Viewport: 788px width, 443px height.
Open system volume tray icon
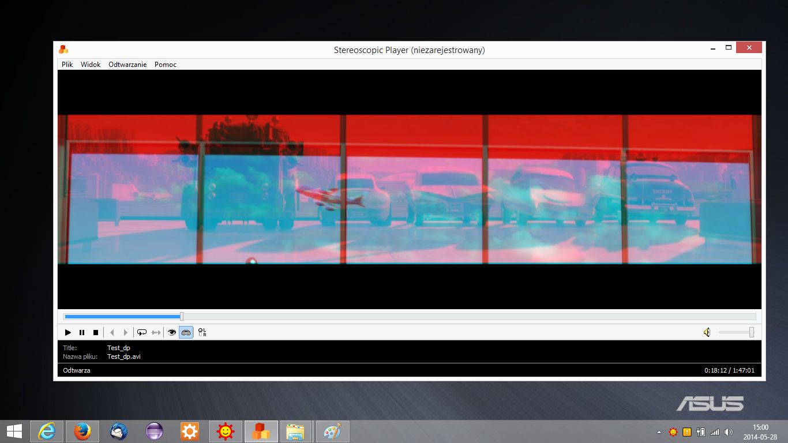729,431
